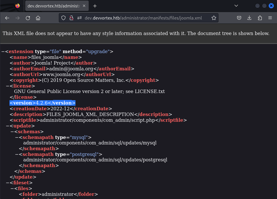Select the dev.devvortex.htb/administr tab

coord(57,6)
